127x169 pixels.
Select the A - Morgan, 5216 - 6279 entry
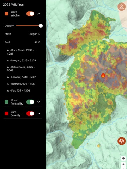click(22, 60)
